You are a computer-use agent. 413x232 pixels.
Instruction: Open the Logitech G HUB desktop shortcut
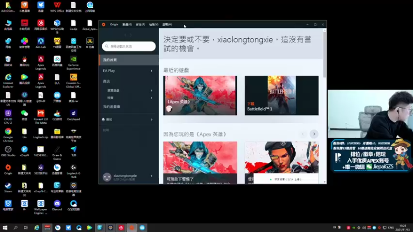73,171
